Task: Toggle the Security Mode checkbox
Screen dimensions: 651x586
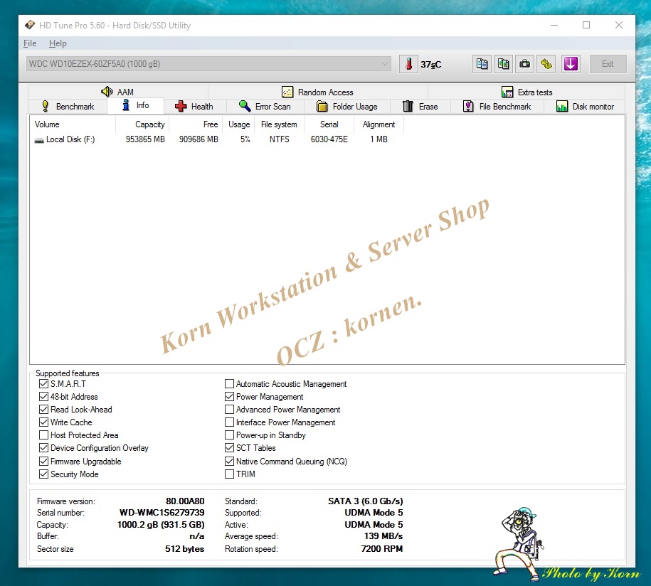Action: (x=43, y=474)
